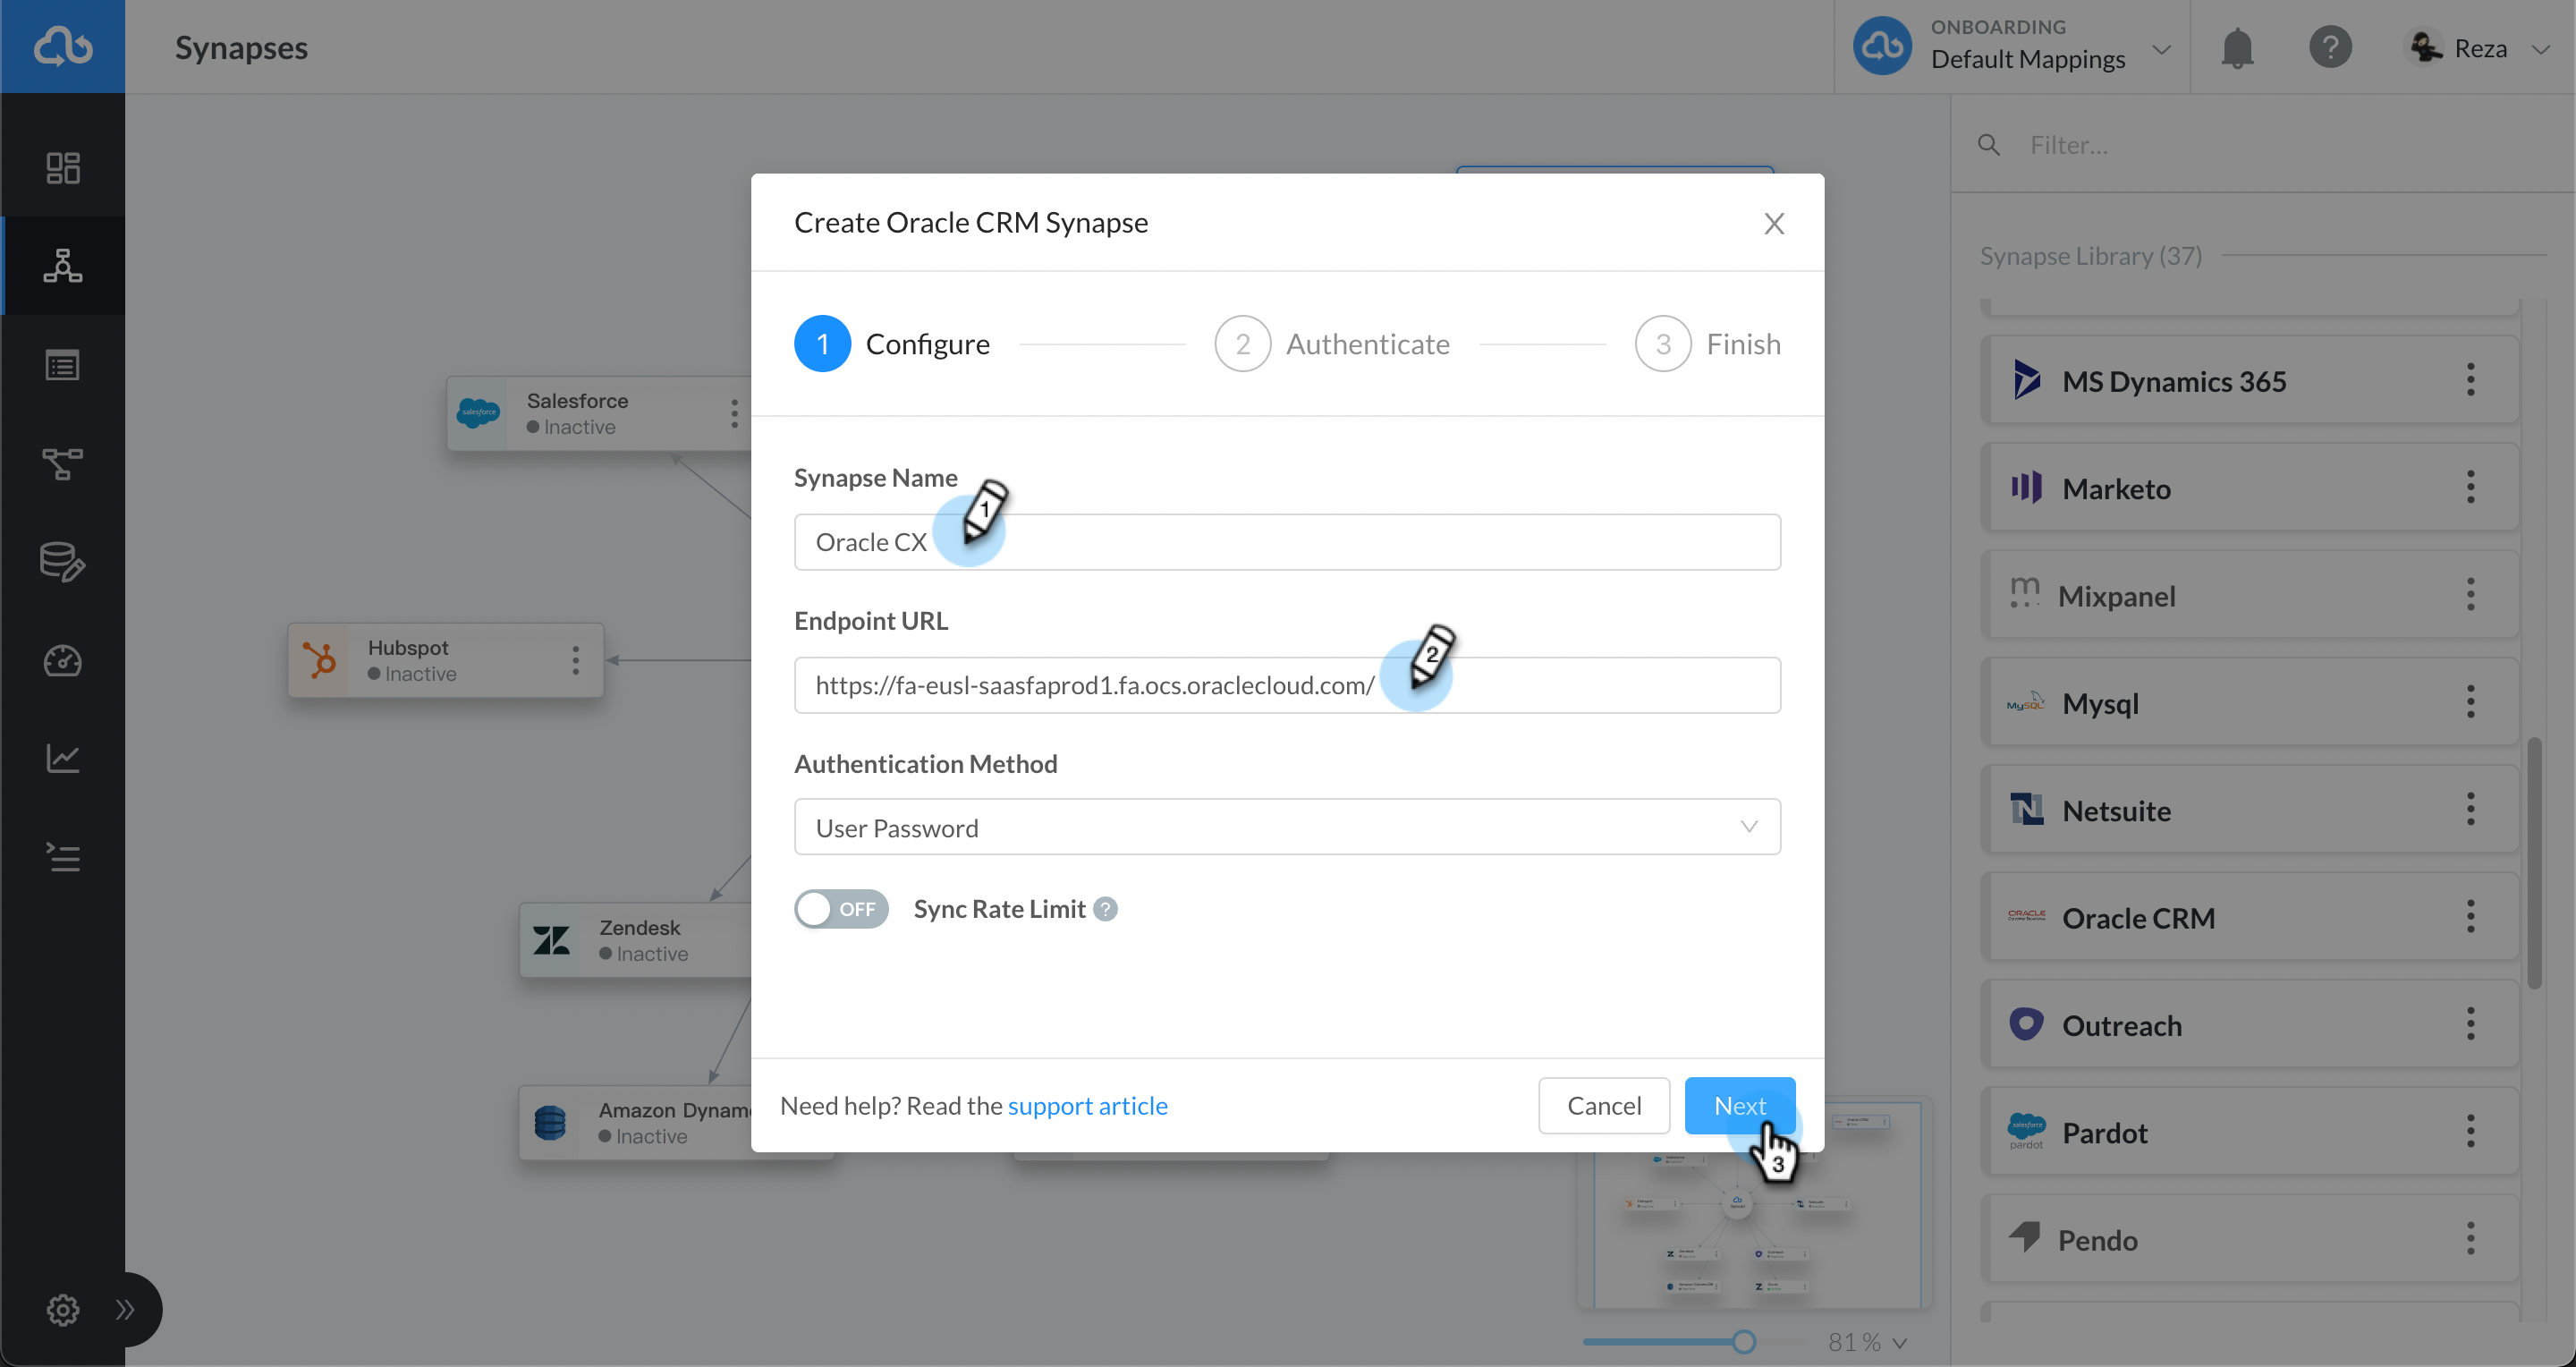Open the Pendo options menu
The image size is (2576, 1367).
point(2470,1239)
